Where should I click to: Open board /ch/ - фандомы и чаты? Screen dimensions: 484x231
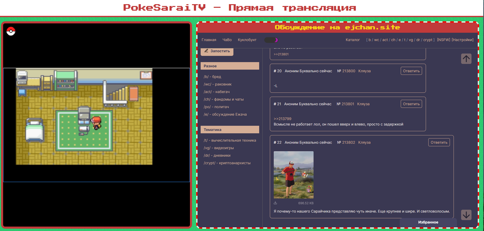coord(224,99)
